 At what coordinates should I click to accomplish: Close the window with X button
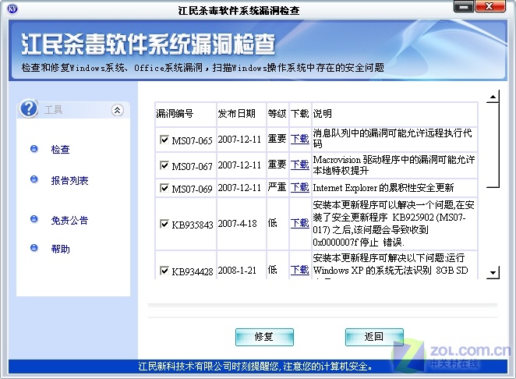490,6
